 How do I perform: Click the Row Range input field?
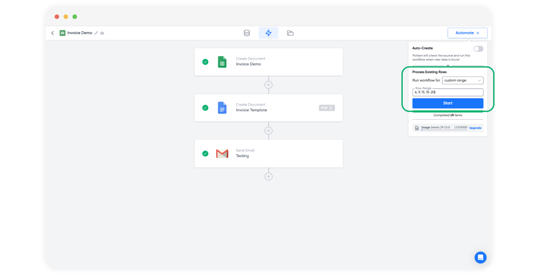click(448, 92)
